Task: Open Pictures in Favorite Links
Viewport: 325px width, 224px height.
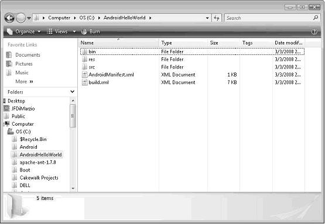Action: (24, 64)
